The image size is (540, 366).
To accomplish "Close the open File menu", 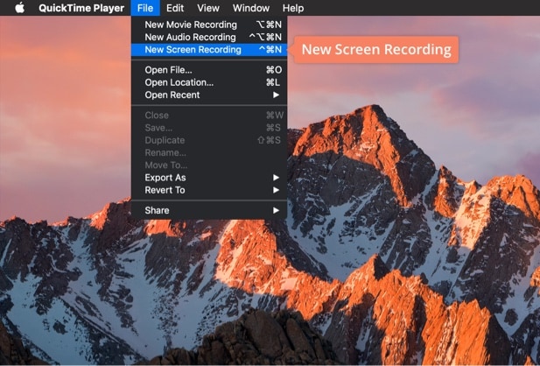I will tap(145, 8).
